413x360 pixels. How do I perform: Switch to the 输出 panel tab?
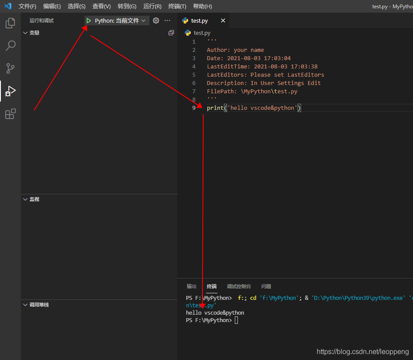[x=192, y=286]
